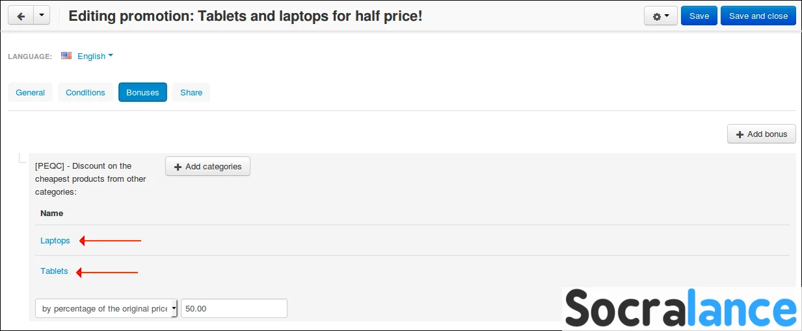The height and width of the screenshot is (331, 802).
Task: Select the Bonuses tab
Action: pyautogui.click(x=142, y=92)
